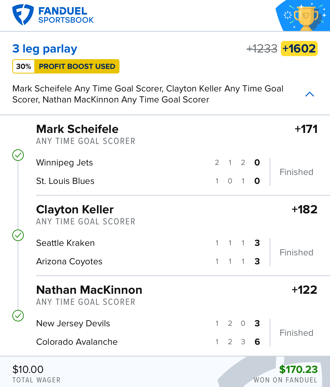Image resolution: width=330 pixels, height=387 pixels.
Task: Select the Mark Scheifele leg title
Action: point(77,129)
